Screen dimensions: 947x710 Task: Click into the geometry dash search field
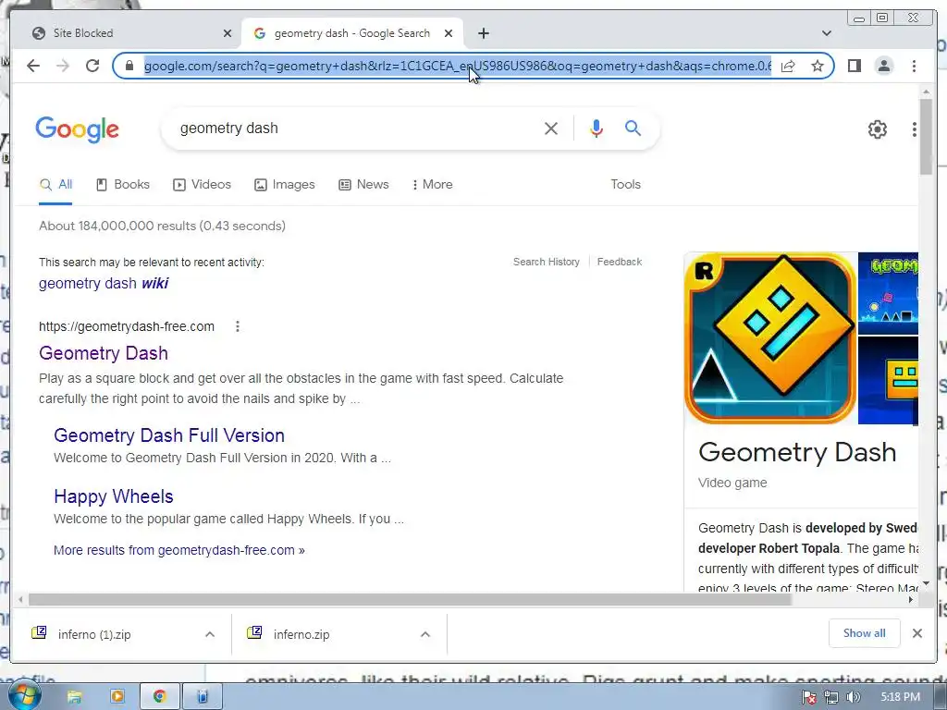click(x=356, y=128)
